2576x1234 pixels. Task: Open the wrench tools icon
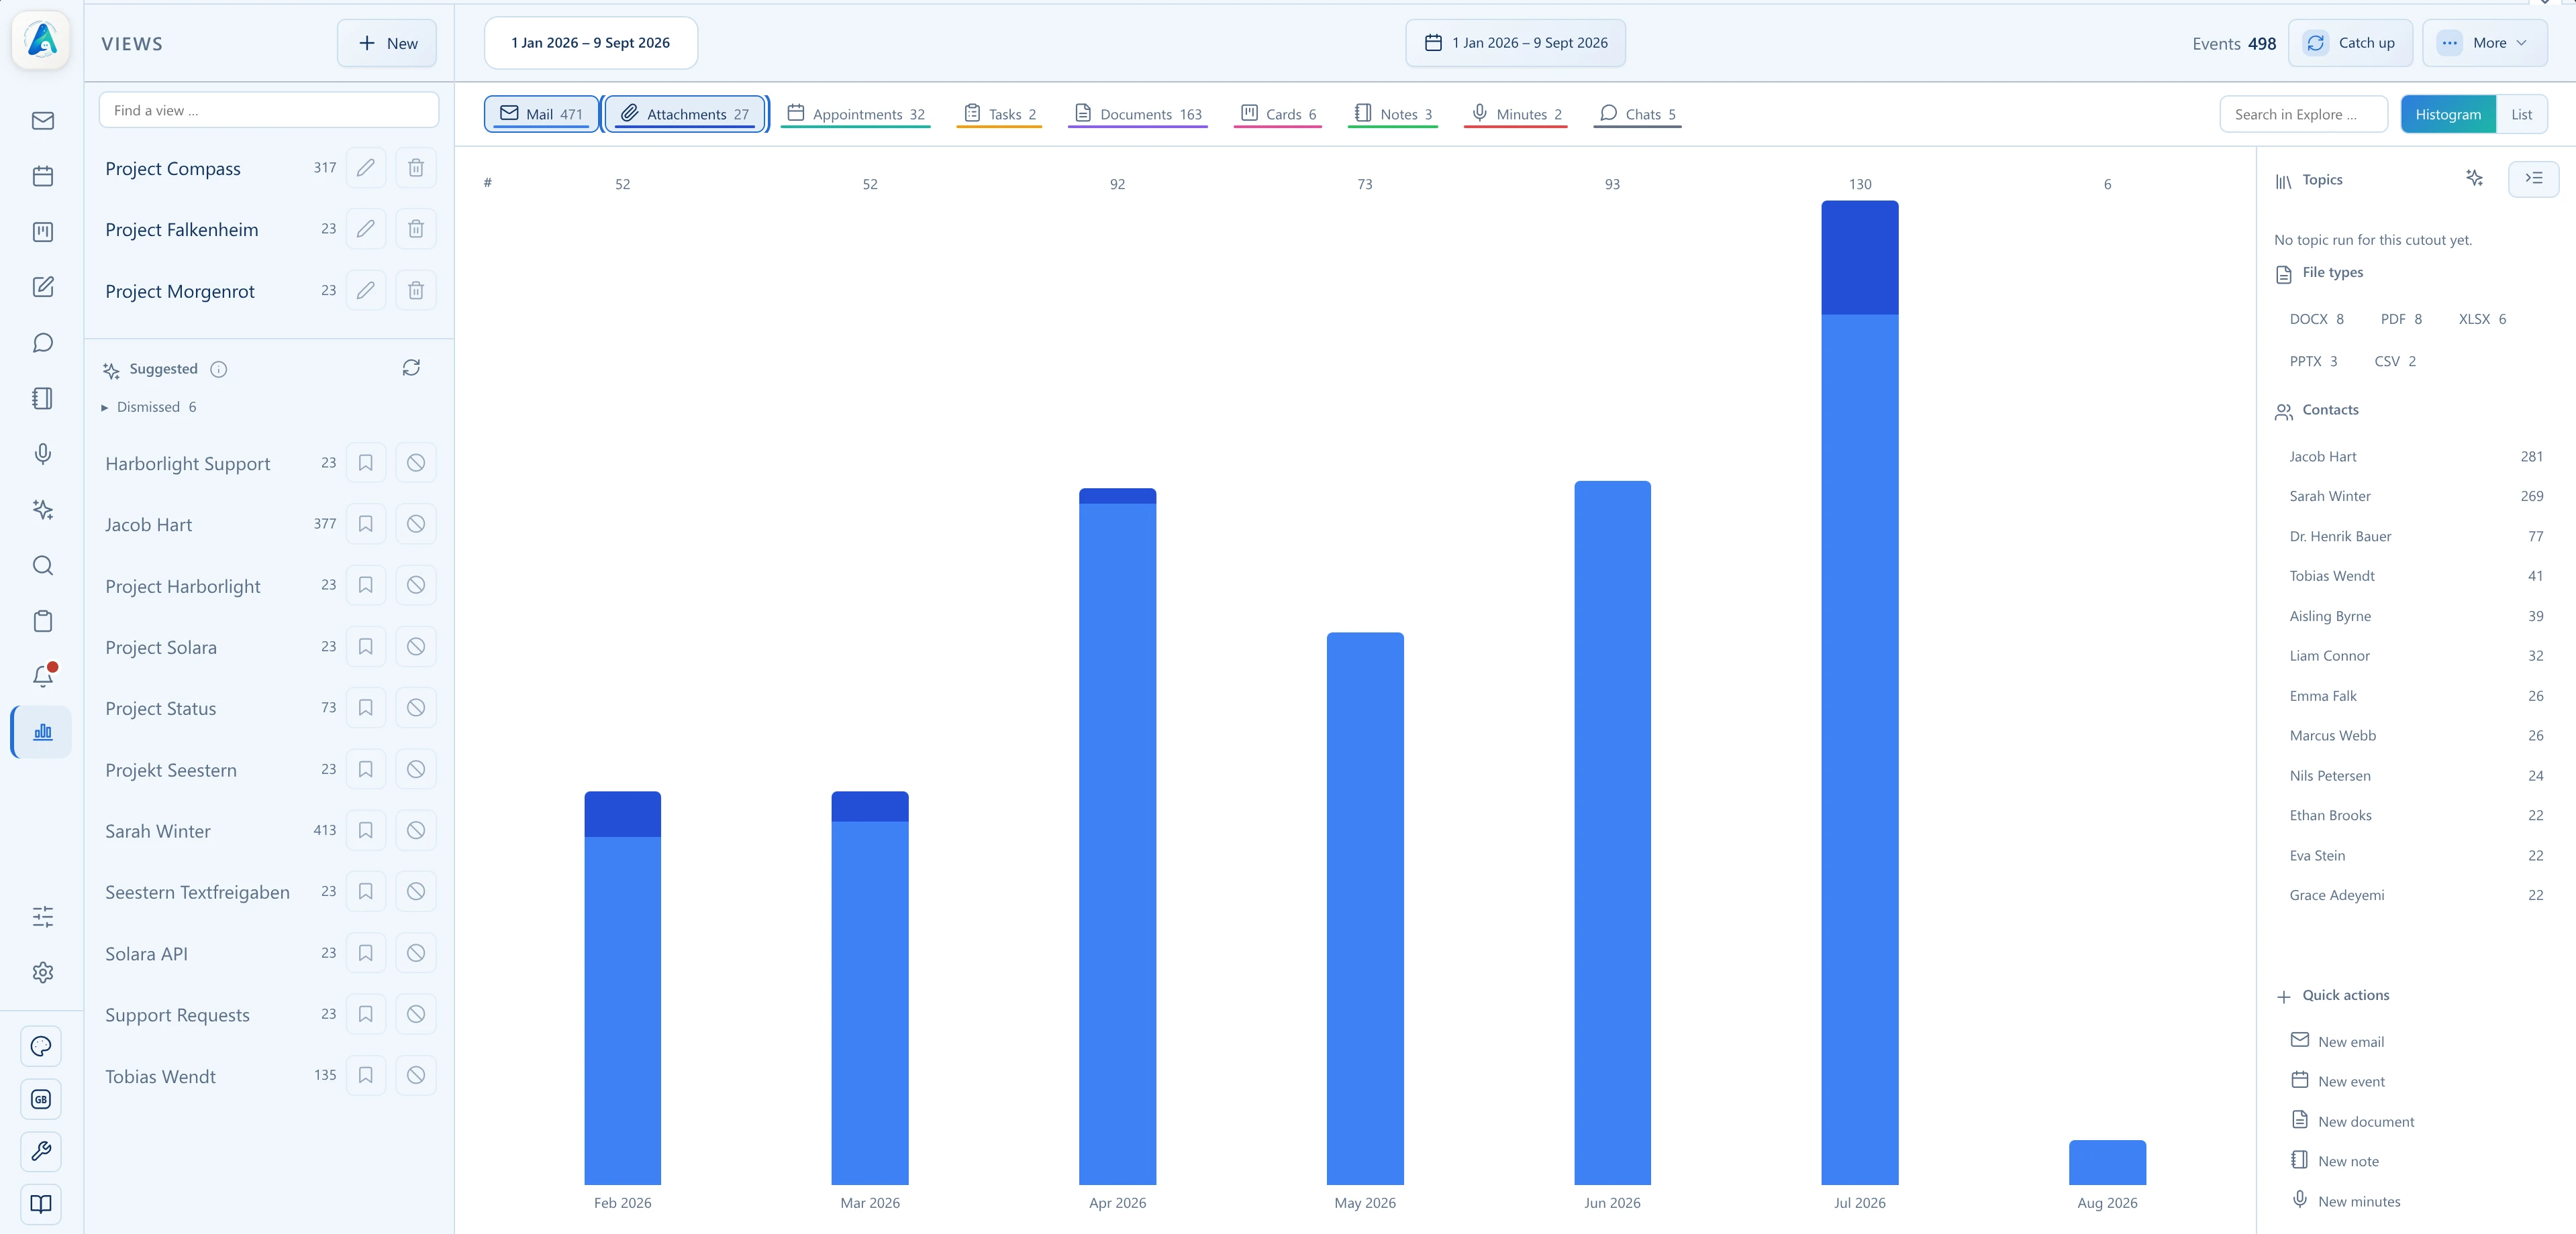tap(41, 1152)
